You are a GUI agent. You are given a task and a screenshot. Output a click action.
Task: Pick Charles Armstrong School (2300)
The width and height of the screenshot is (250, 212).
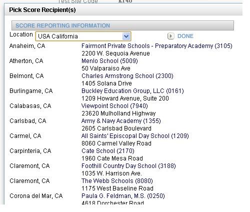[x=127, y=76]
